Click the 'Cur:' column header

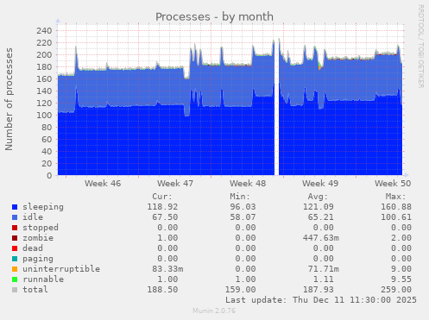pyautogui.click(x=162, y=197)
